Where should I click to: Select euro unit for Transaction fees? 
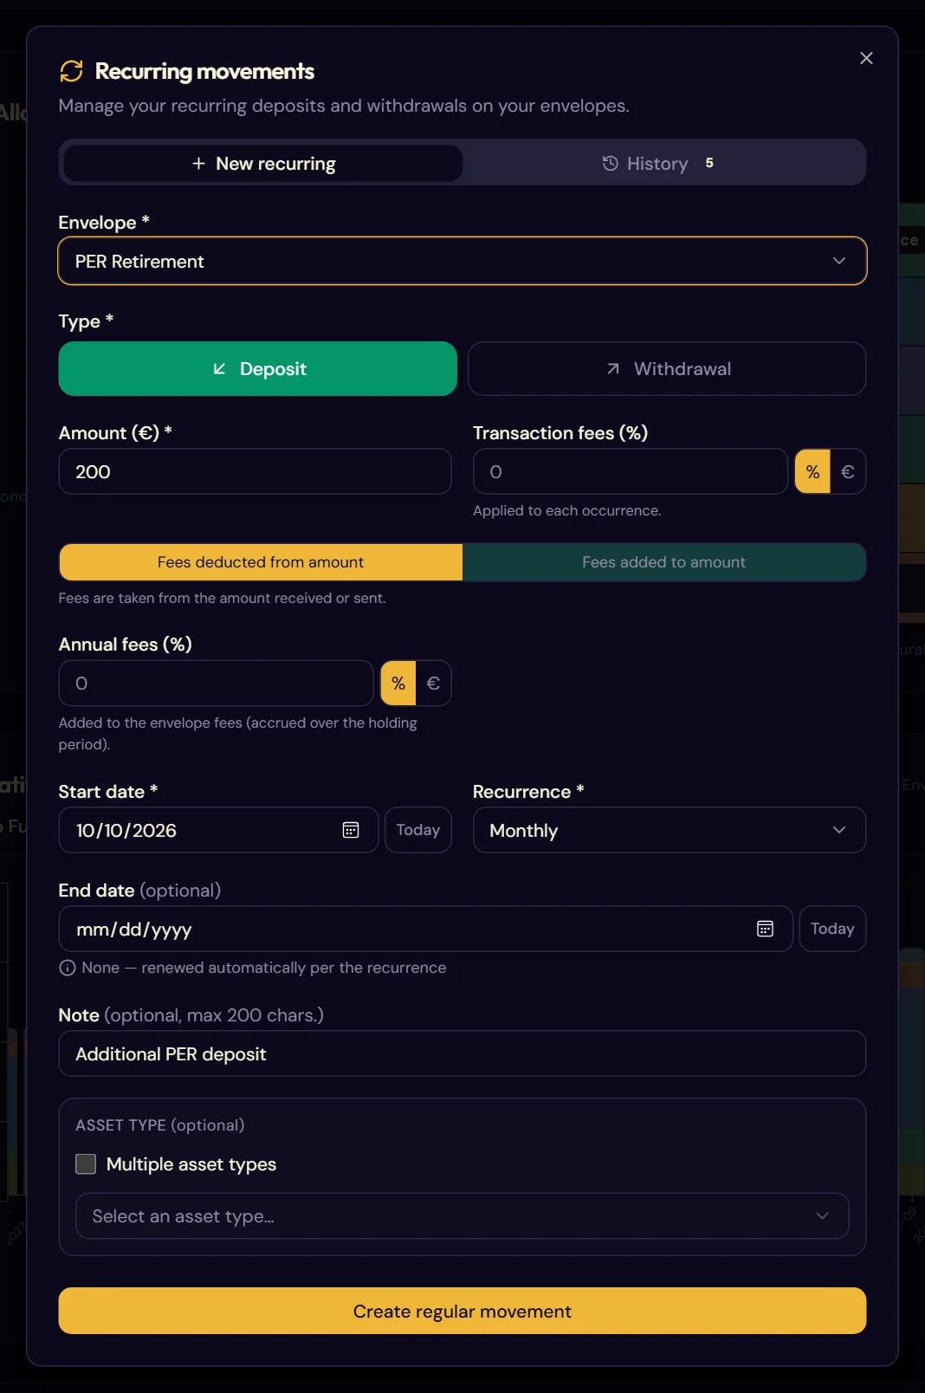[x=848, y=471]
